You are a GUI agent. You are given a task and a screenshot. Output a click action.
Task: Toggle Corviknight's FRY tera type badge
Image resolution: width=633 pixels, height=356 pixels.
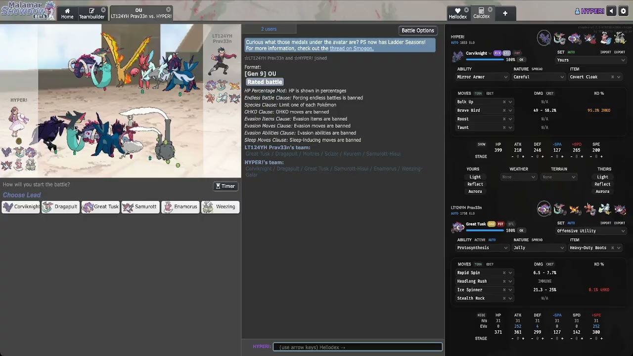(517, 53)
